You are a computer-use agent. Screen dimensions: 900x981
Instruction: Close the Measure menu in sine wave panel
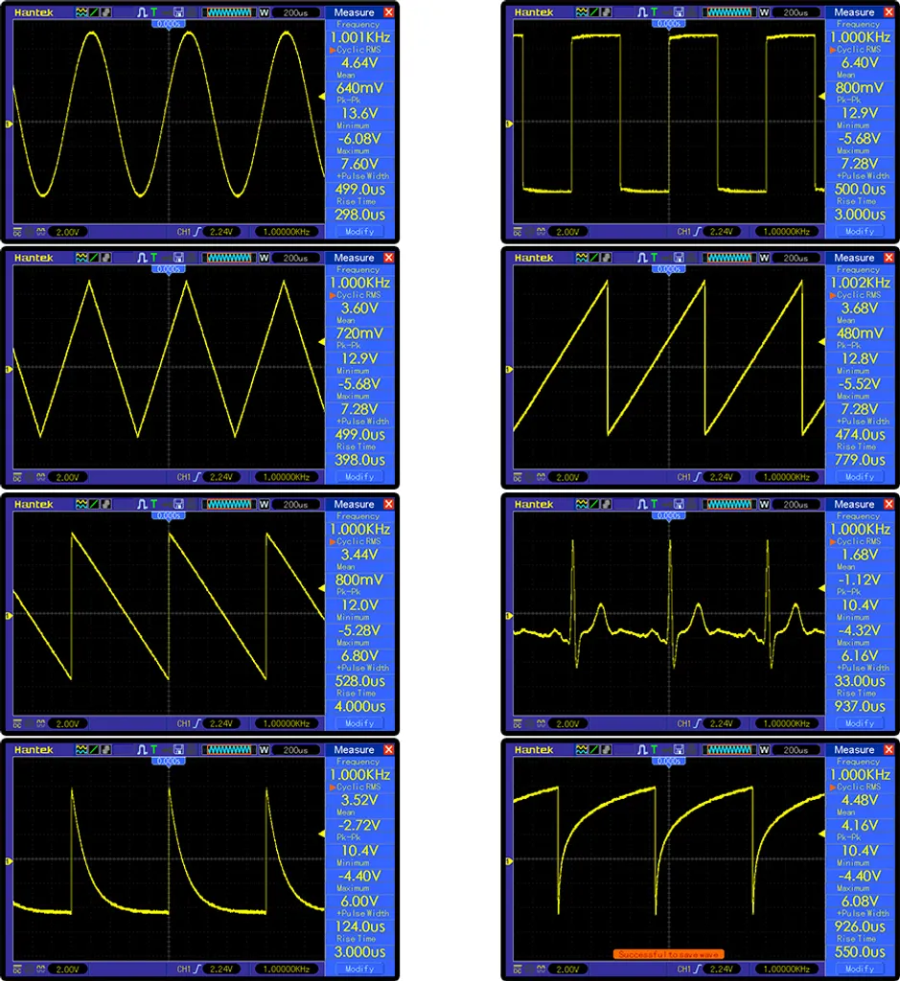pyautogui.click(x=389, y=12)
